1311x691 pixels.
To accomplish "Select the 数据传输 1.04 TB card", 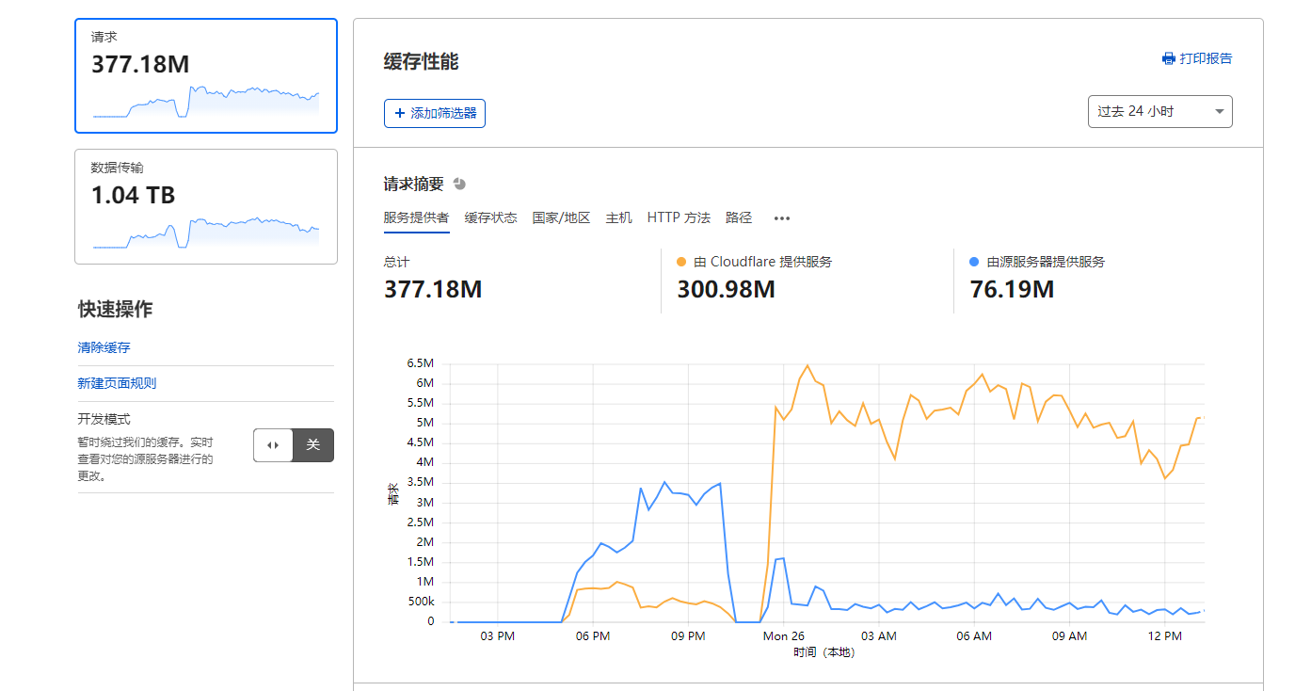I will click(206, 206).
